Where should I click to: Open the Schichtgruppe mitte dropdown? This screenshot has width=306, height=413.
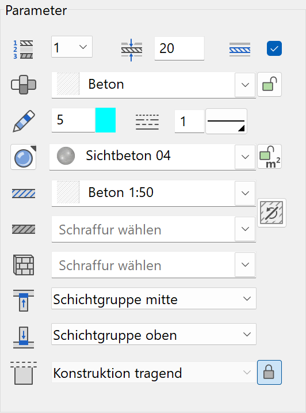[x=154, y=299]
